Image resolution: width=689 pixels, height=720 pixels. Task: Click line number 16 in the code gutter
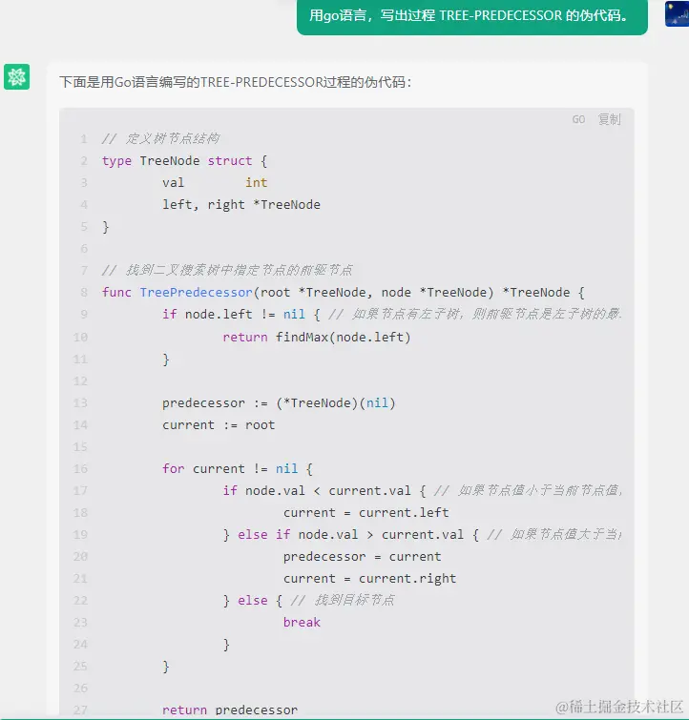click(80, 469)
